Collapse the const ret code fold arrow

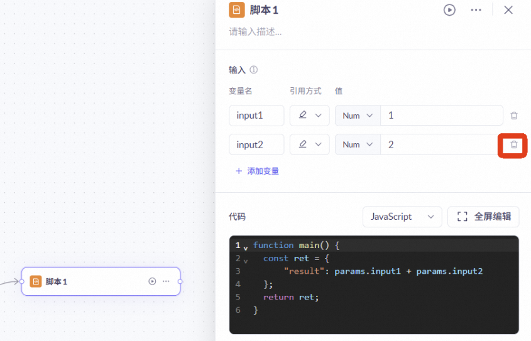(246, 261)
